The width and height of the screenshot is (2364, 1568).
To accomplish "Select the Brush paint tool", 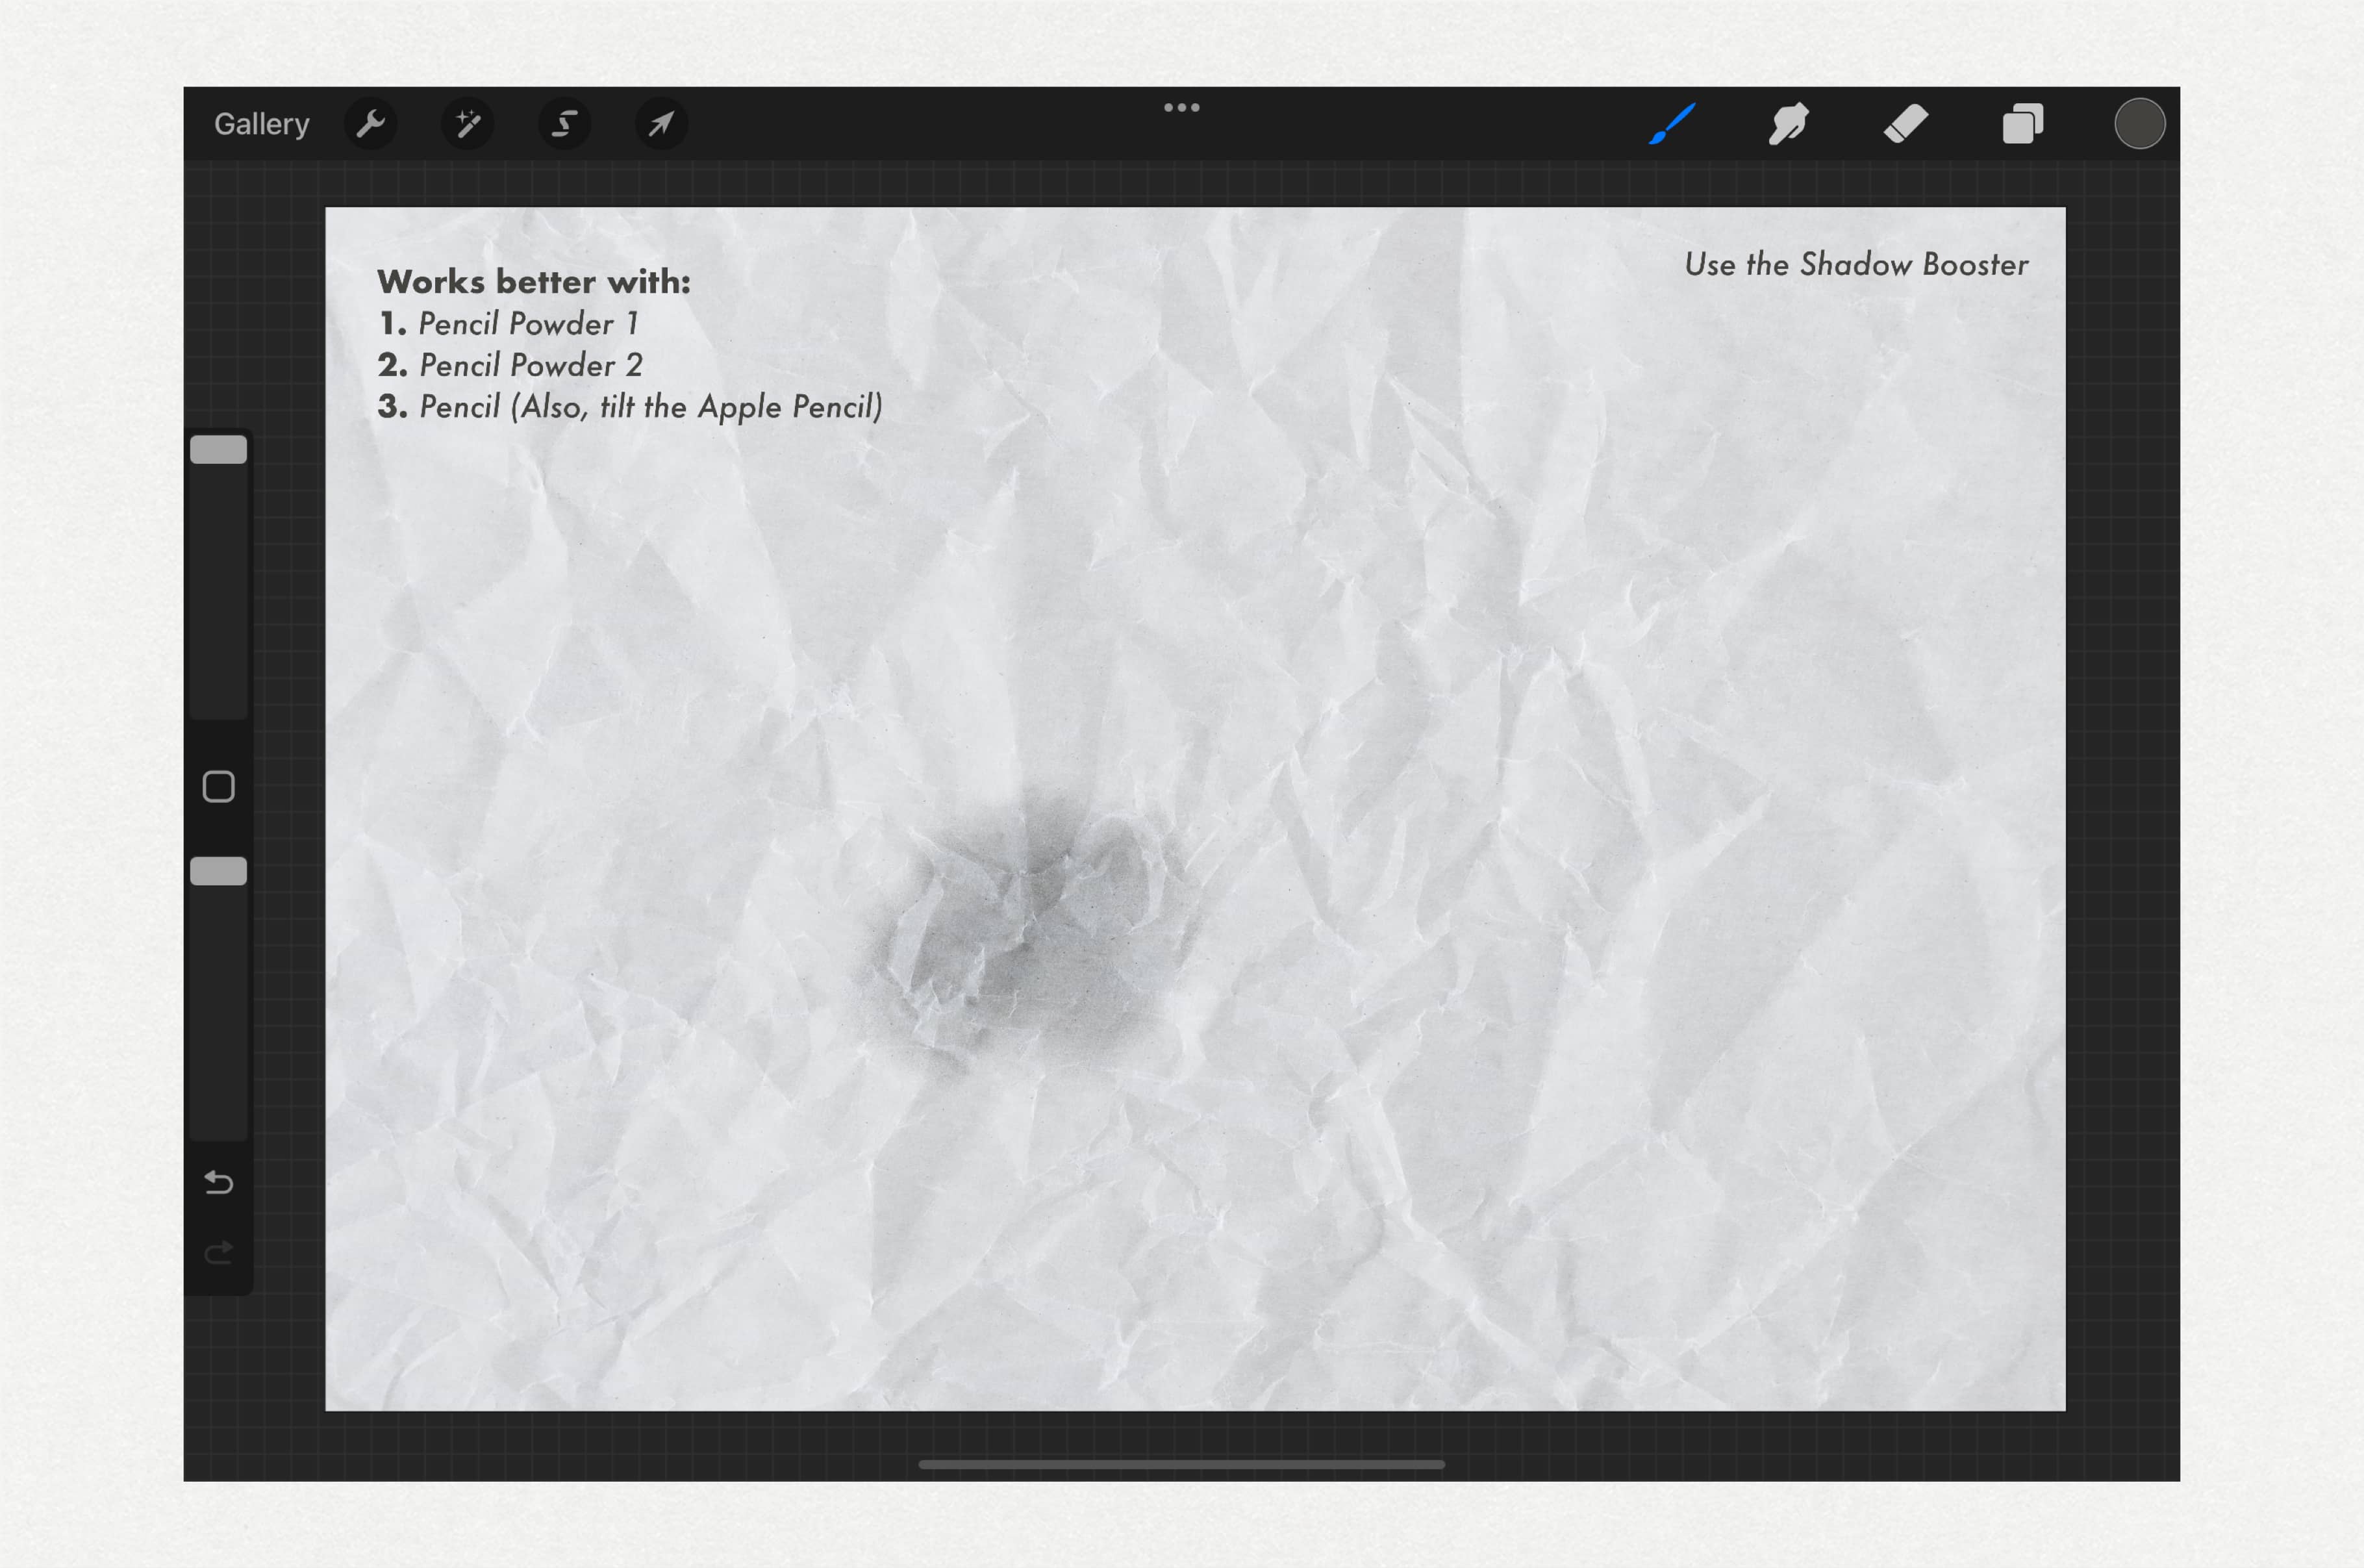I will 1671,124.
